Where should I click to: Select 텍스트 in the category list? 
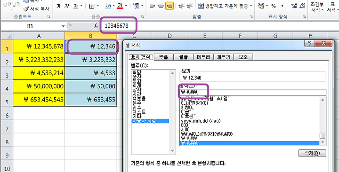point(139,111)
